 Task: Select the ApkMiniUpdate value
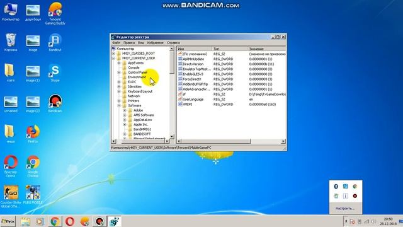pyautogui.click(x=193, y=59)
